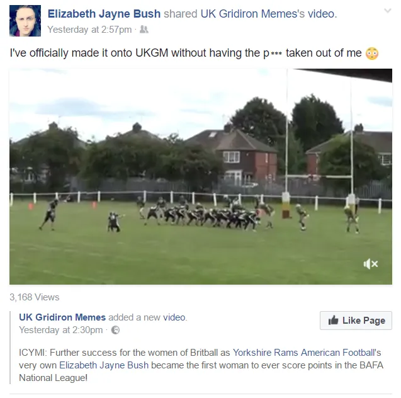This screenshot has height=398, width=401.
Task: Open Yorkshire Rams American Football's page link
Action: pos(307,353)
